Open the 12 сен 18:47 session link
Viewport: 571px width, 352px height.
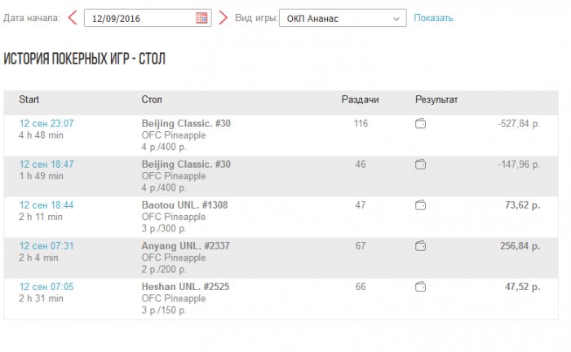coord(46,165)
